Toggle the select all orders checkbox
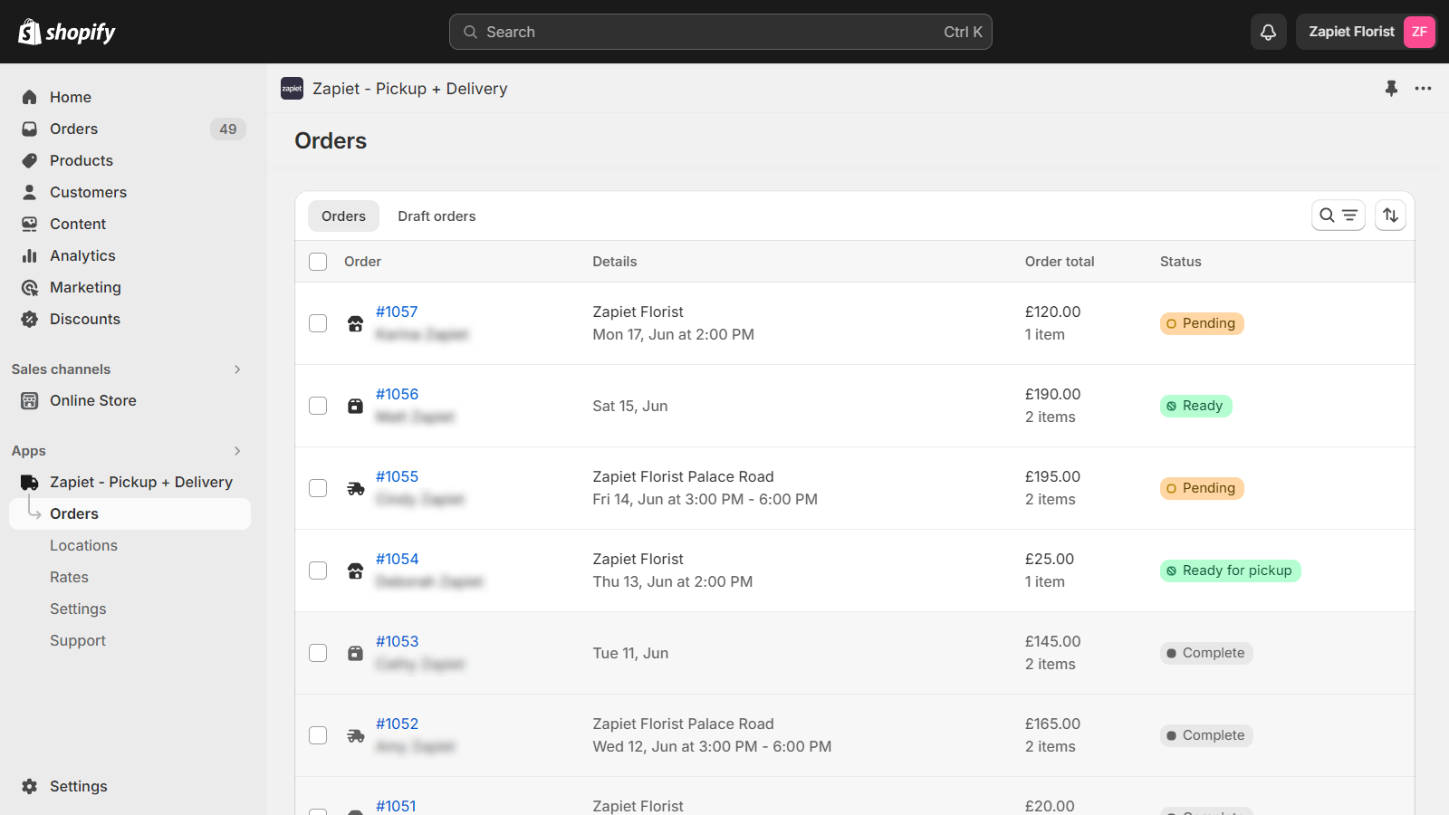This screenshot has height=815, width=1449. [318, 262]
